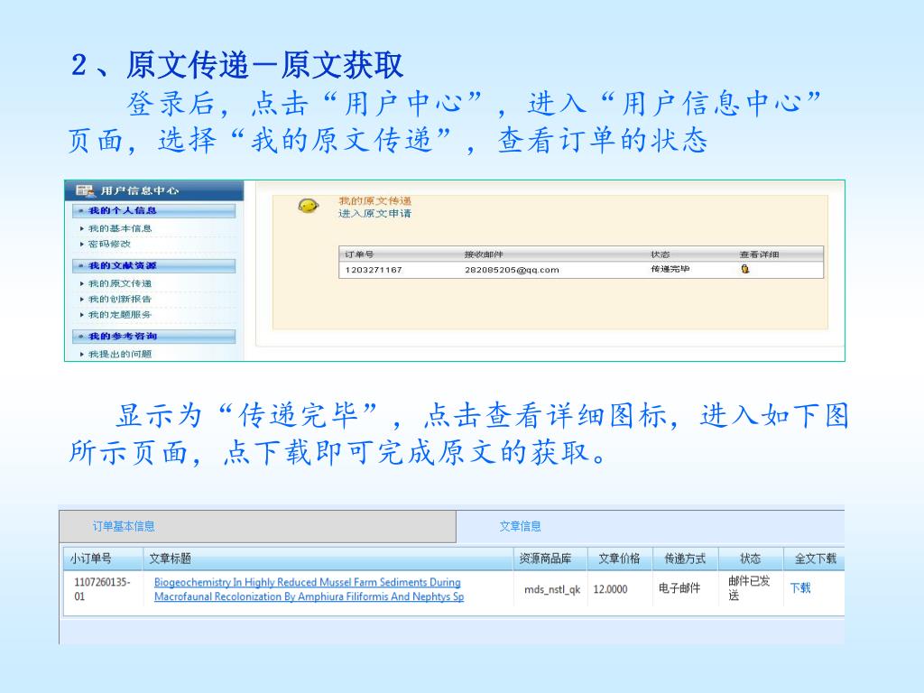Click the mds_nstl_qk cell

tap(552, 589)
